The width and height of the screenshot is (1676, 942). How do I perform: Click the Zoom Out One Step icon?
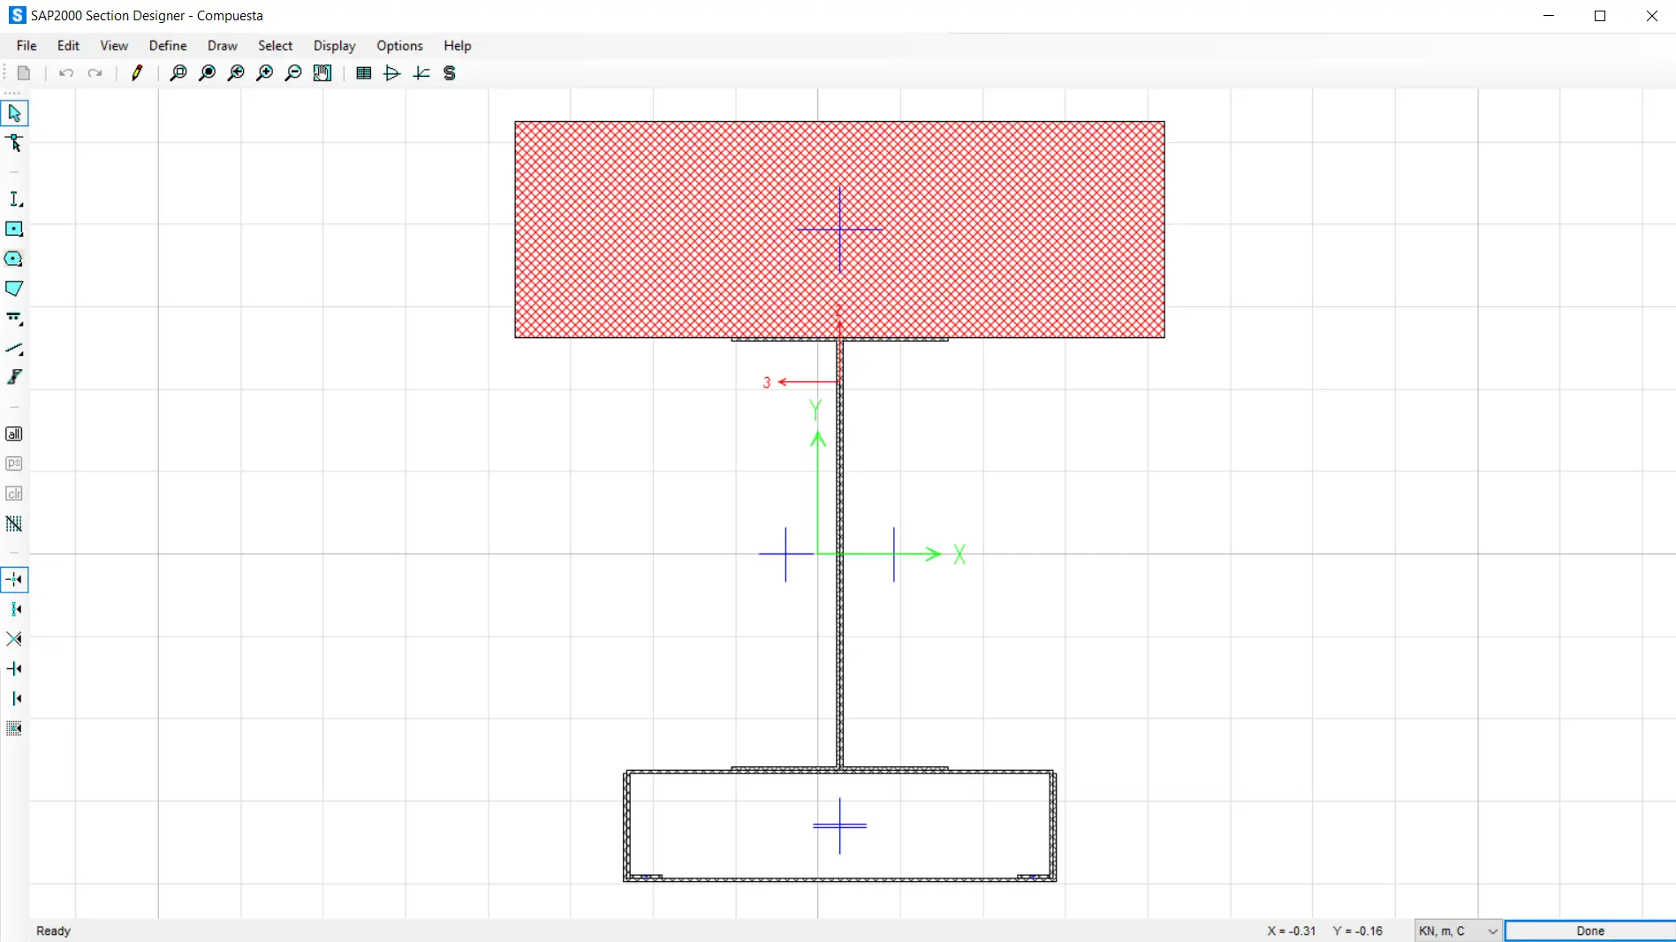tap(293, 73)
